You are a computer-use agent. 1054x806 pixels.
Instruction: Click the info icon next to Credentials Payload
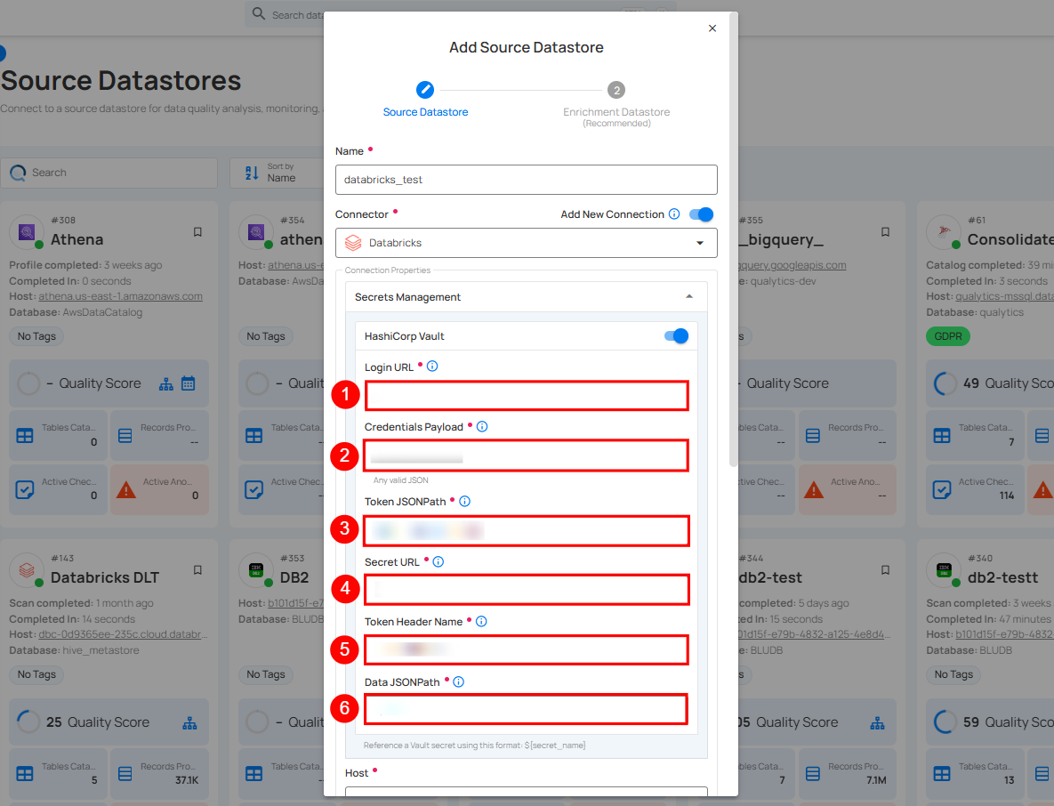(x=482, y=427)
